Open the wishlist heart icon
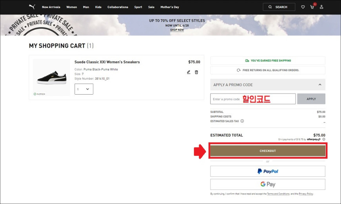This screenshot has width=341, height=204. pyautogui.click(x=303, y=7)
